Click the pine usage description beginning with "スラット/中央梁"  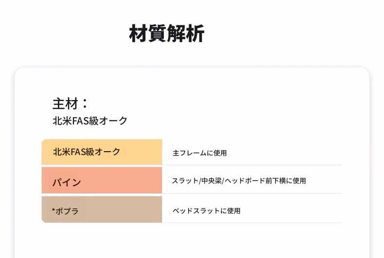click(239, 181)
